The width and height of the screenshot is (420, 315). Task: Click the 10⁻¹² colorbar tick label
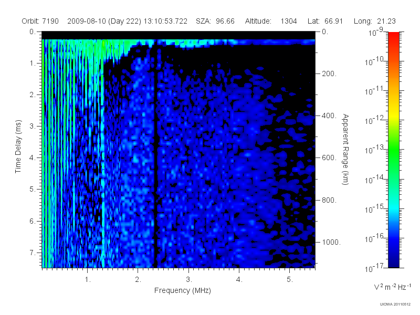pos(375,120)
